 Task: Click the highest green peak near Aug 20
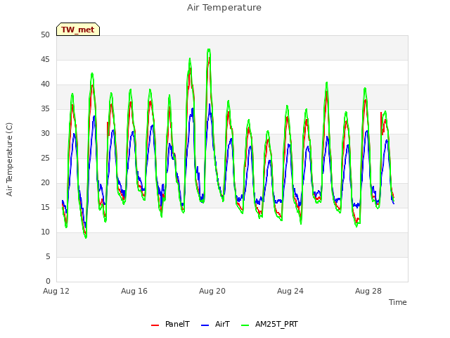(209, 50)
